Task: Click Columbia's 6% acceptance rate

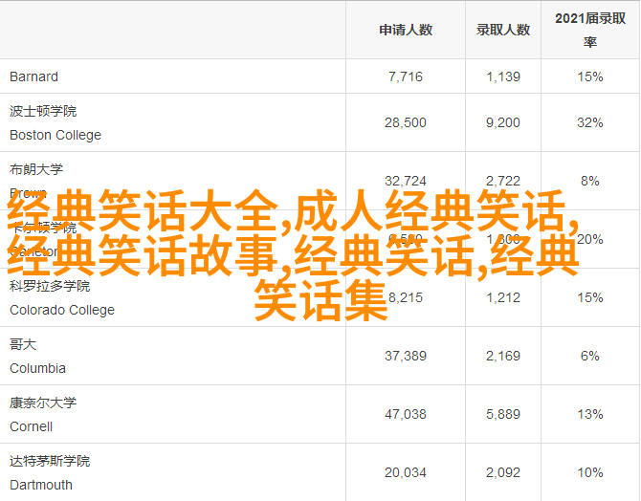Action: (590, 356)
